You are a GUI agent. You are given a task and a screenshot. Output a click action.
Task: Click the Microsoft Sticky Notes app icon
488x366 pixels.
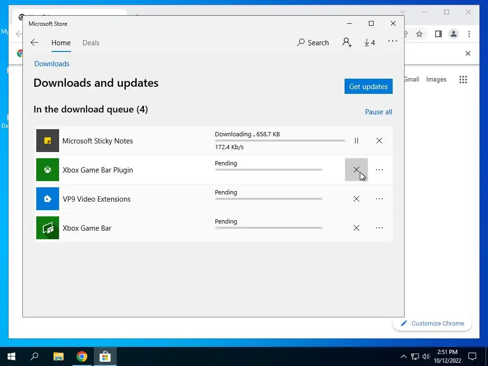[x=48, y=141]
